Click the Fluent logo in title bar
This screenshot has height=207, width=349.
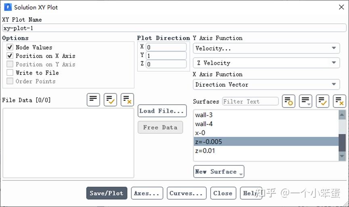point(8,7)
